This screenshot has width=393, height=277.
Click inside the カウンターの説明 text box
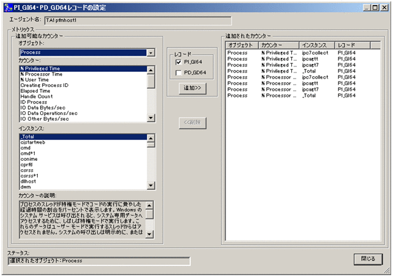(83, 219)
